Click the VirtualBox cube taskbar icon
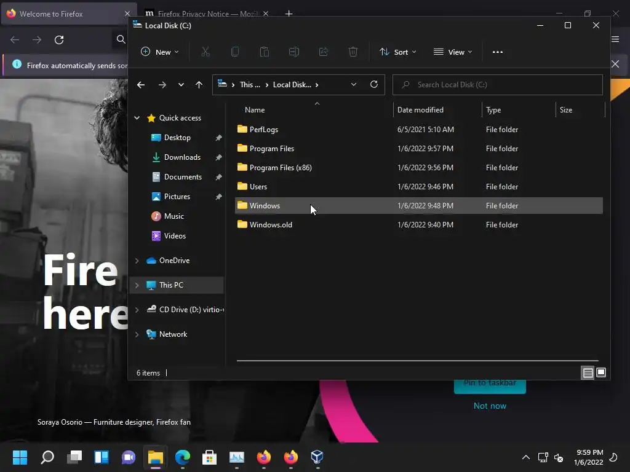This screenshot has height=472, width=630. tap(317, 457)
